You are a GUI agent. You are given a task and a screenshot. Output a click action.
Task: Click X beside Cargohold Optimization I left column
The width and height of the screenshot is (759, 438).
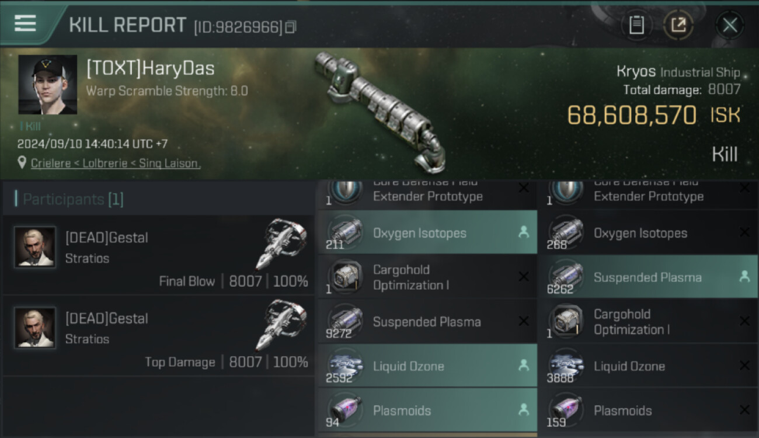[x=524, y=277]
